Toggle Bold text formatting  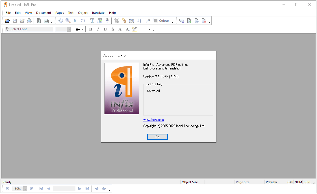click(x=90, y=29)
